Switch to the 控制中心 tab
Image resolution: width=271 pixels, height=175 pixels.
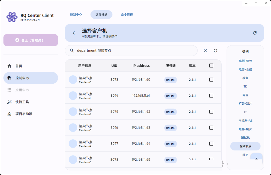click(76, 15)
